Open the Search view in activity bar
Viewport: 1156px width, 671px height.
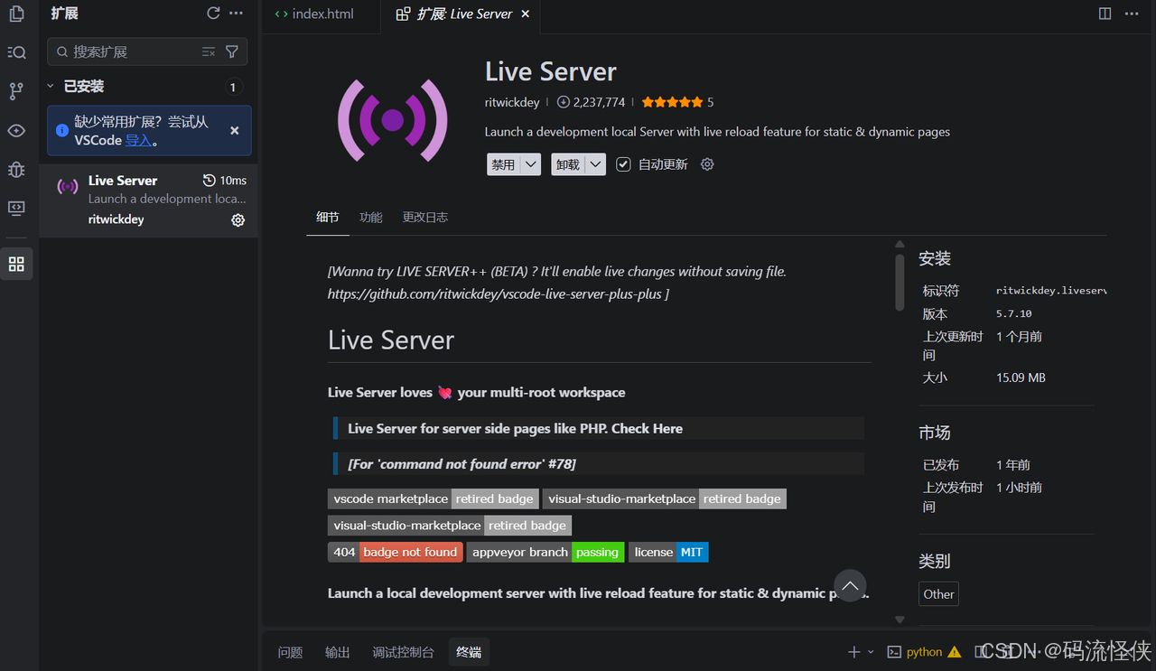coord(16,52)
